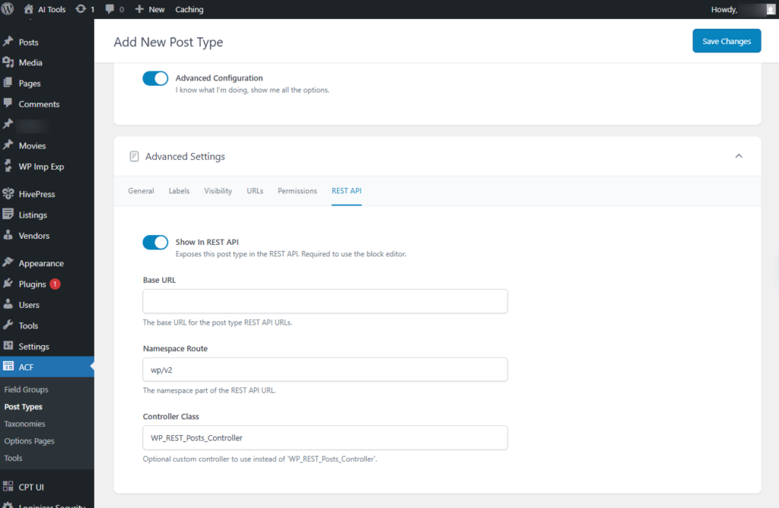Click the Settings sidebar icon
The width and height of the screenshot is (779, 508).
(8, 346)
